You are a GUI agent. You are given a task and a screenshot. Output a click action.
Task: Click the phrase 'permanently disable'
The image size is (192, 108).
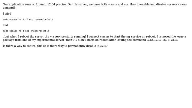pyautogui.click(x=82, y=46)
